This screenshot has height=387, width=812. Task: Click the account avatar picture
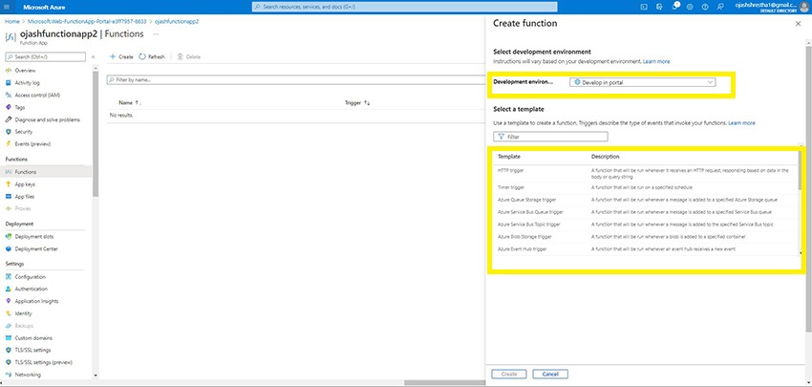pos(804,7)
